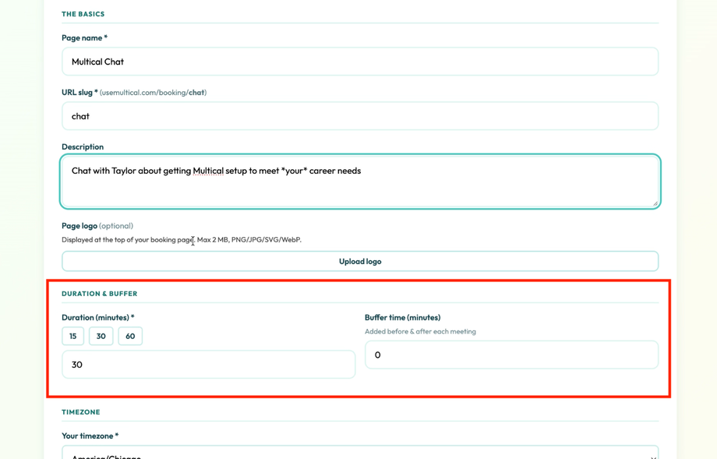Image resolution: width=717 pixels, height=459 pixels.
Task: Click into the Page name field
Action: pyautogui.click(x=360, y=61)
